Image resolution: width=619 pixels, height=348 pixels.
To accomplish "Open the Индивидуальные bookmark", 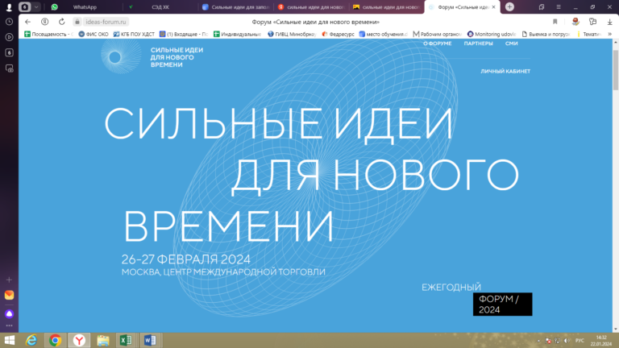I will click(237, 35).
